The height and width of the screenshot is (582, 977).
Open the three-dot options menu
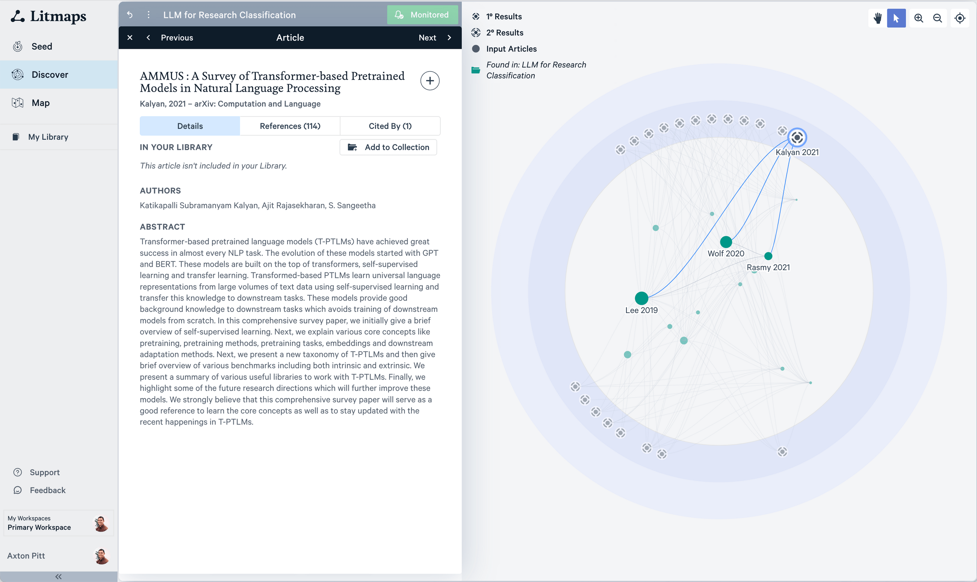[x=148, y=15]
